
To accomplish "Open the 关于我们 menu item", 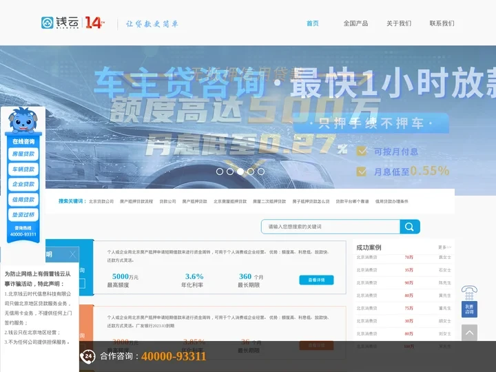I will click(x=399, y=23).
